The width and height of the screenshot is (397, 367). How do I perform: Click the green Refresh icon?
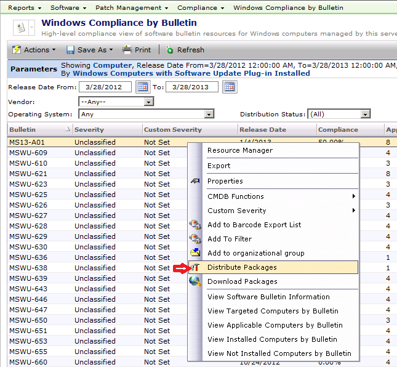click(x=170, y=50)
